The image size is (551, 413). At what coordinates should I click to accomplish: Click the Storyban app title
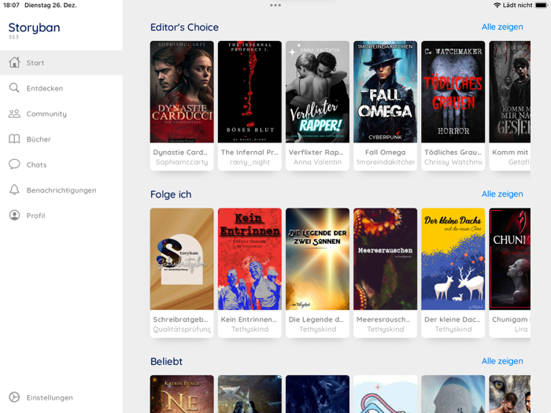point(34,28)
